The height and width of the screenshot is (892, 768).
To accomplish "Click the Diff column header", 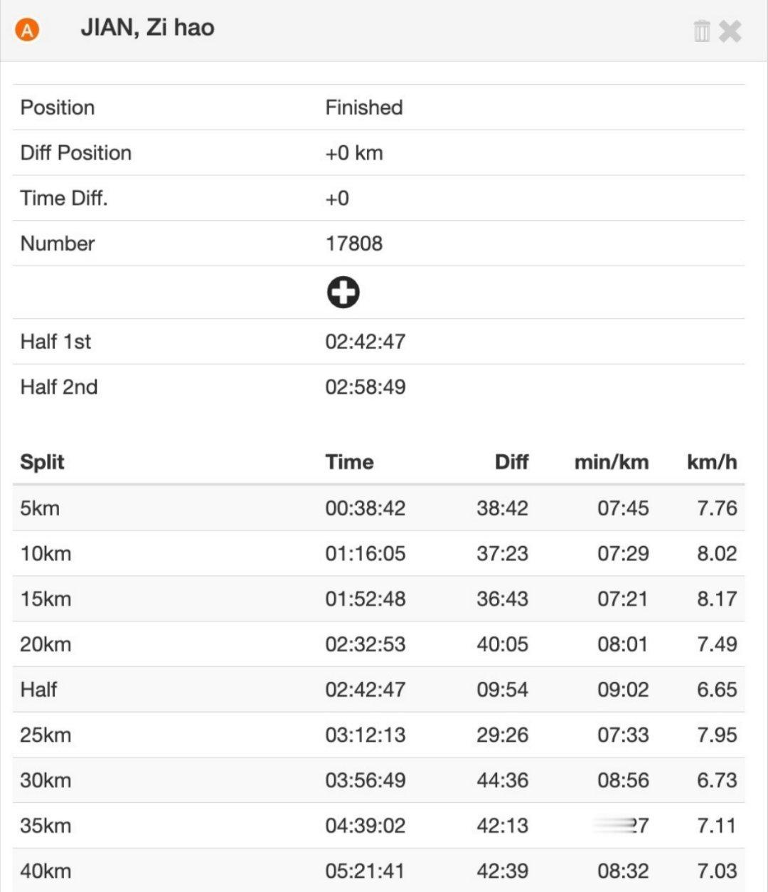I will (x=511, y=462).
